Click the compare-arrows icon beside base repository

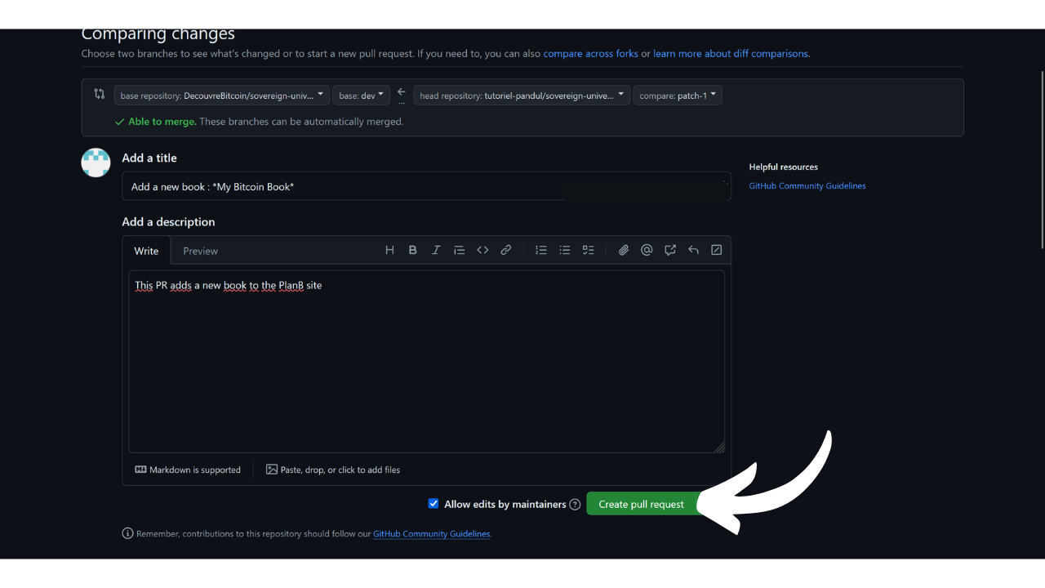(100, 94)
